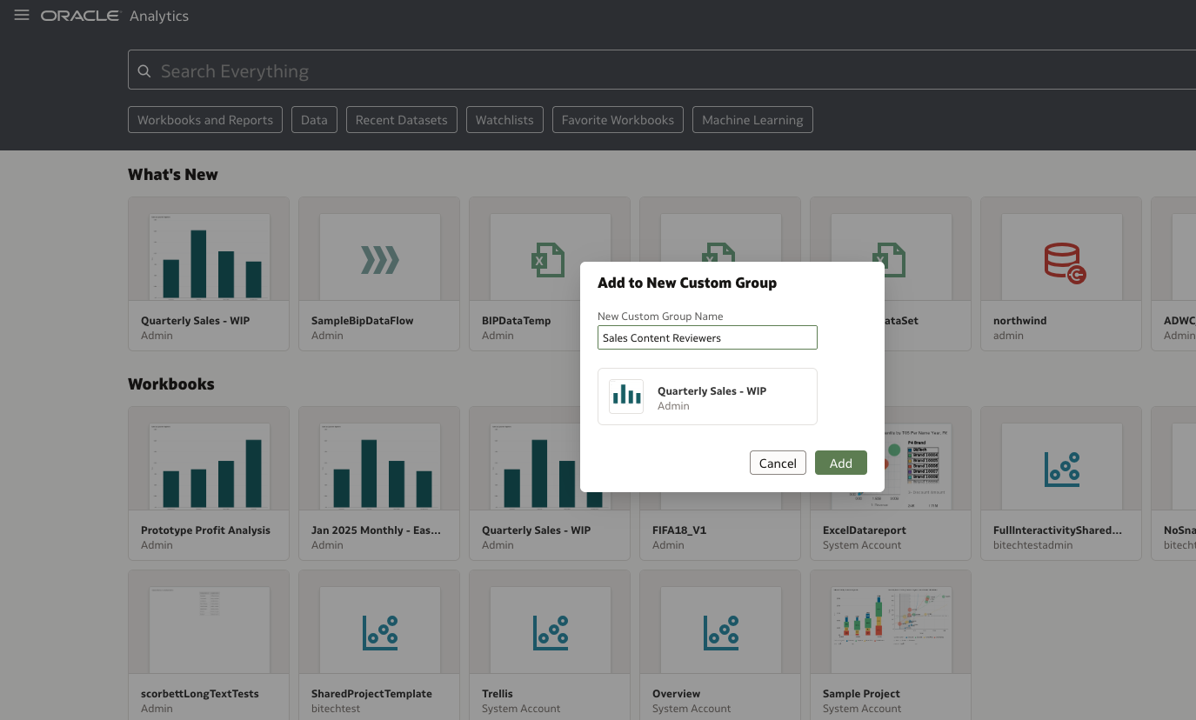1196x720 pixels.
Task: Open Prototype Profit Analysis workbook thumbnail
Action: [209, 467]
